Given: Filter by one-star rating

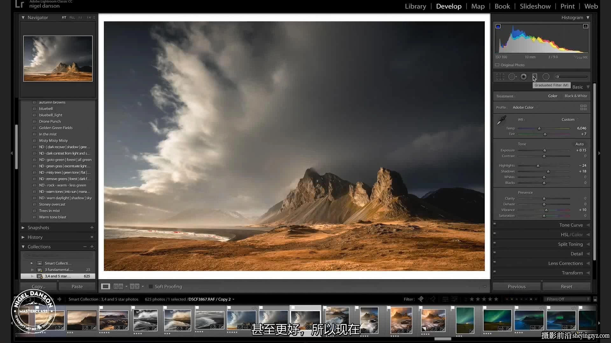Looking at the screenshot, I should tap(472, 299).
